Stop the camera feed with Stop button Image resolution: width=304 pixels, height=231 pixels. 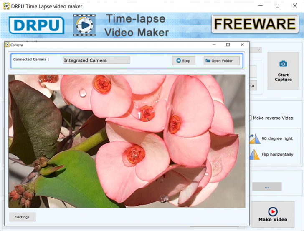coord(184,60)
